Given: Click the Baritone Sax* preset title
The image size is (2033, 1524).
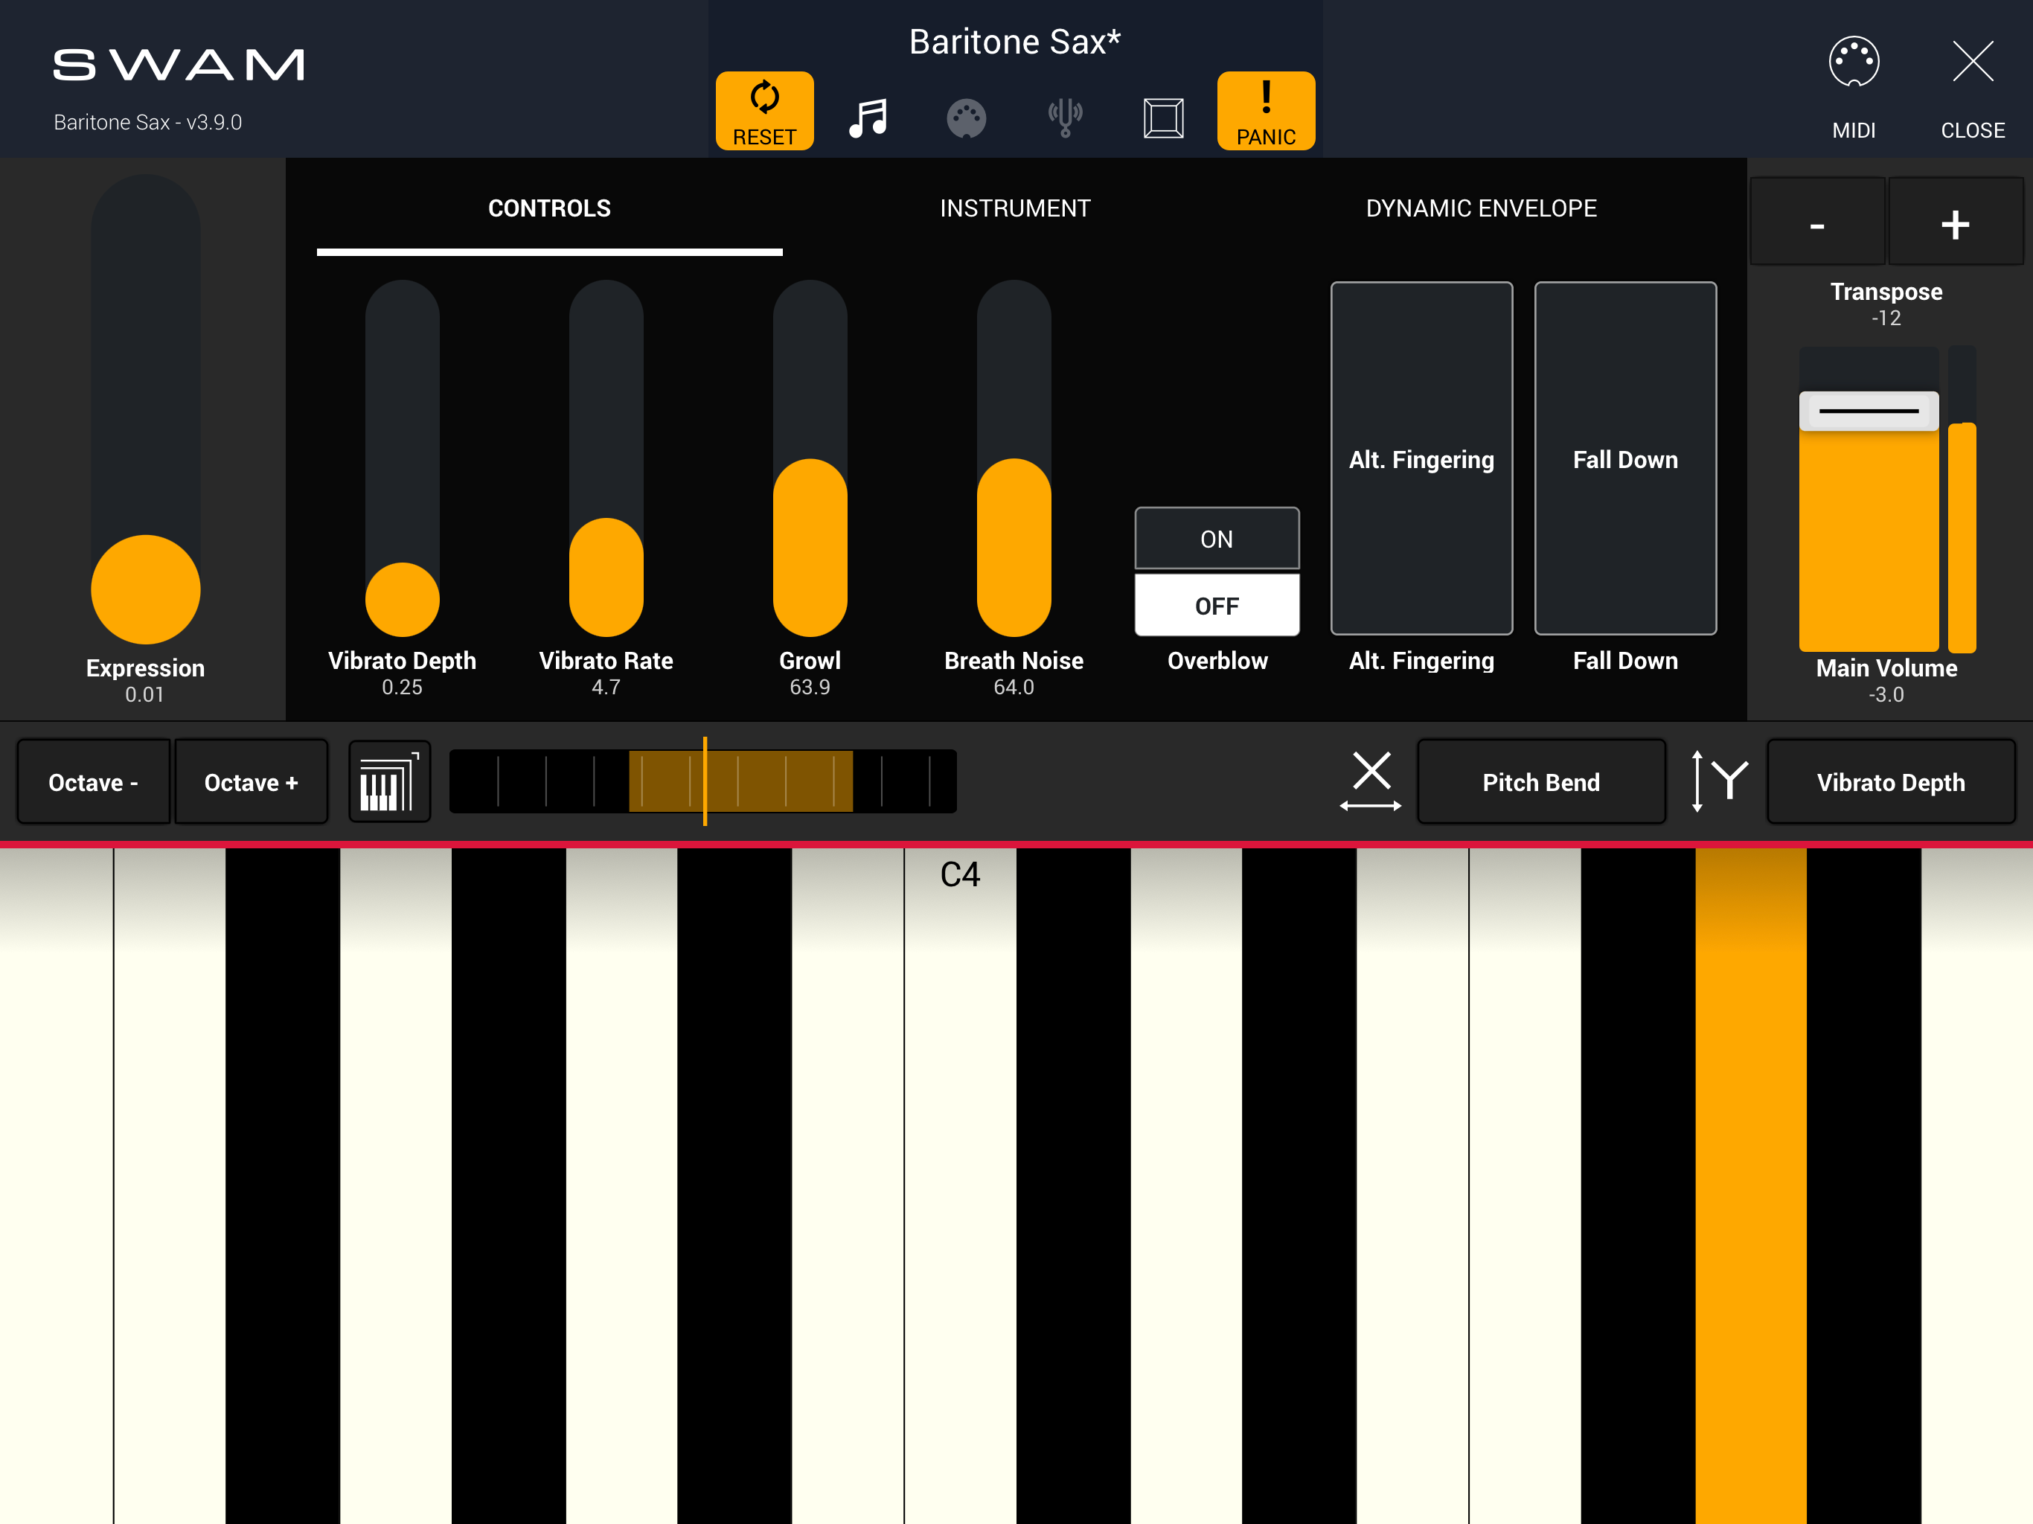Looking at the screenshot, I should [1015, 42].
